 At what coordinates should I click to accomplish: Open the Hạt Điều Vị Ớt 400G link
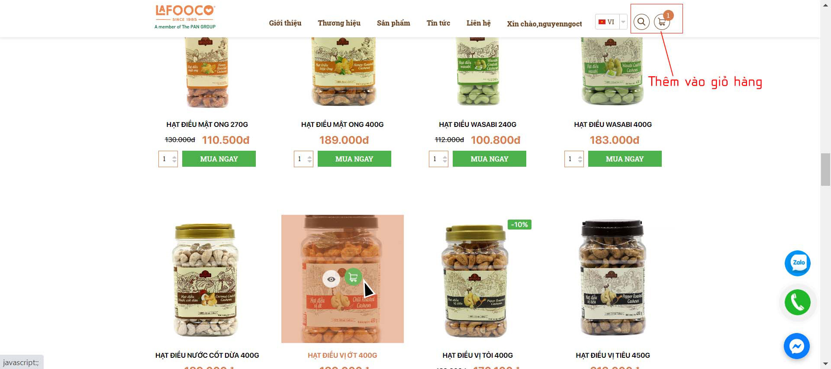point(342,355)
